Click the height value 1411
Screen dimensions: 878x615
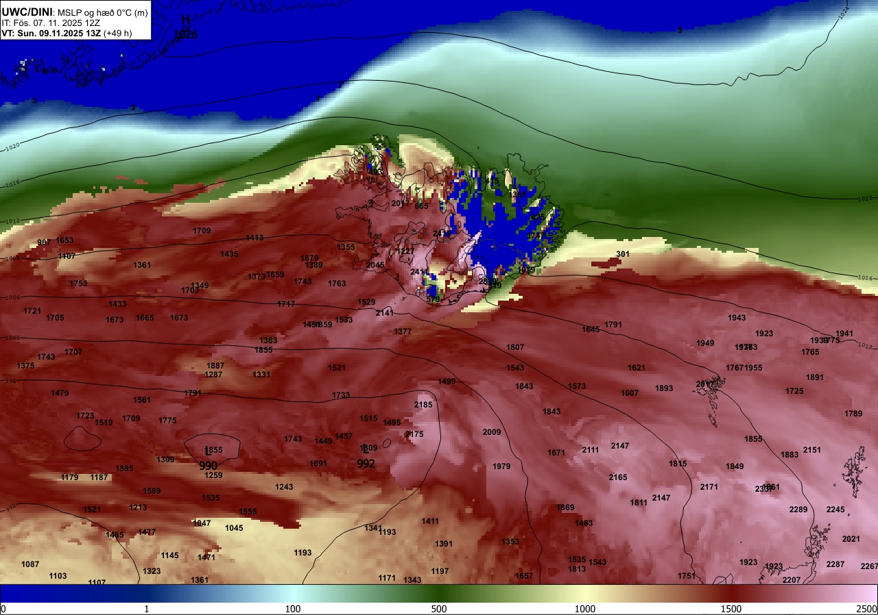(x=430, y=521)
